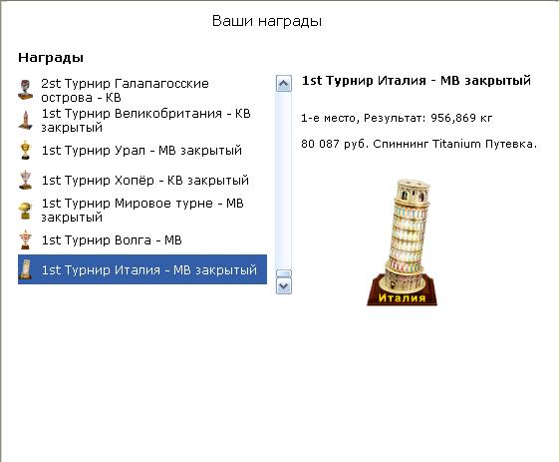Click the Great Britain Big Ben trophy icon
Viewport: 560px width, 462px height.
[x=25, y=120]
